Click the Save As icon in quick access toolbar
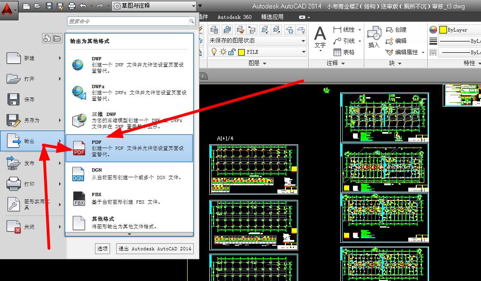This screenshot has height=281, width=481. point(60,6)
